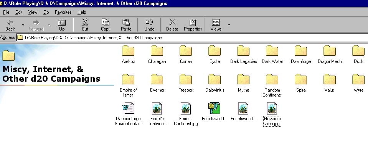
Task: Click the Paste clipboard toolbar icon
Action: point(126,23)
